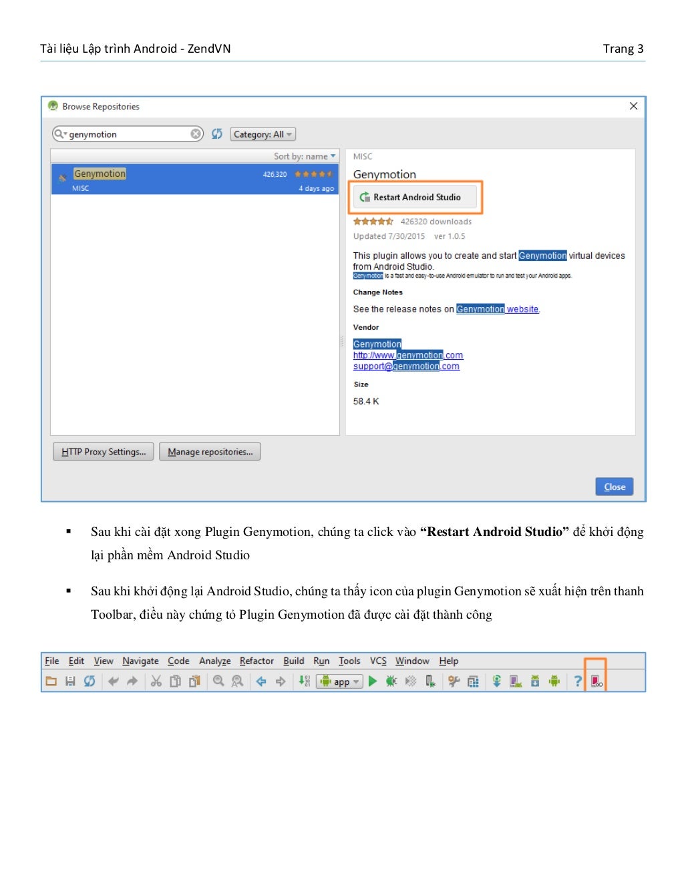Viewport: 684px width, 885px height.
Task: Open the File menu
Action: 52,661
